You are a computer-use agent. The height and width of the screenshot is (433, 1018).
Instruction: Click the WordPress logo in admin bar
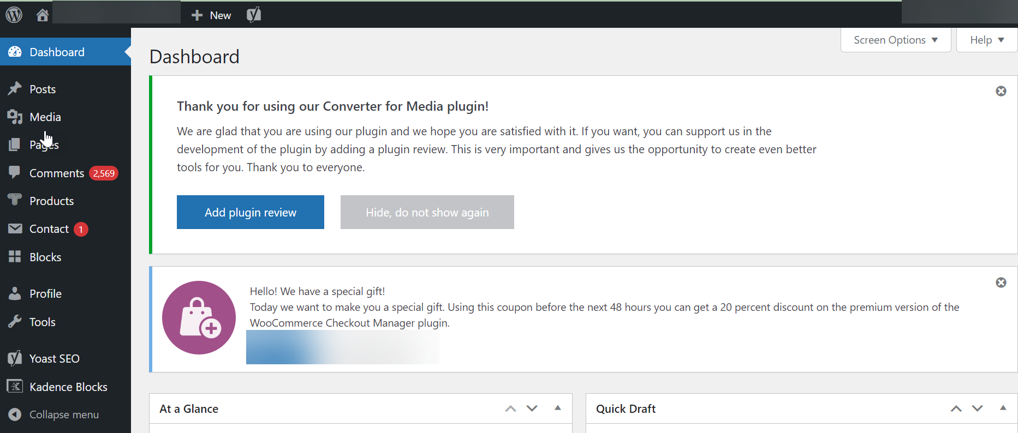click(14, 15)
